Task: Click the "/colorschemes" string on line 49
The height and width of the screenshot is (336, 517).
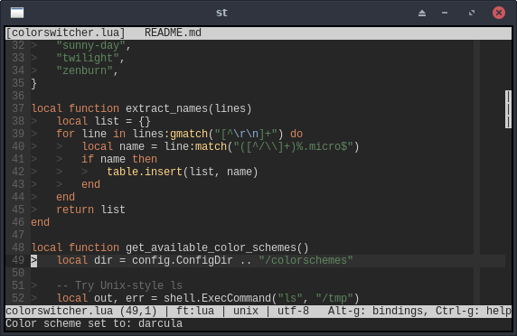Action: tap(306, 260)
